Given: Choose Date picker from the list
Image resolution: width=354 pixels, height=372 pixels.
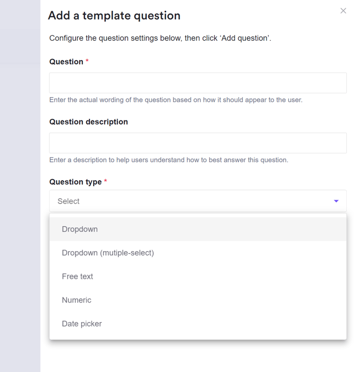Looking at the screenshot, I should click(x=82, y=324).
